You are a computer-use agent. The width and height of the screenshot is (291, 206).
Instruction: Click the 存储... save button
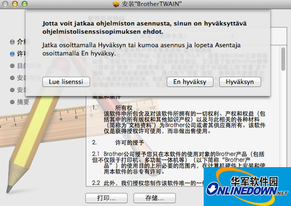click(x=154, y=198)
